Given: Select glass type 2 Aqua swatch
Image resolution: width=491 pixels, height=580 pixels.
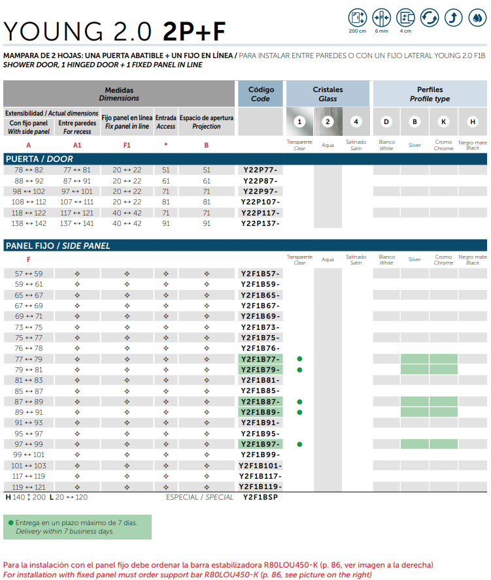Looking at the screenshot, I should tap(328, 121).
